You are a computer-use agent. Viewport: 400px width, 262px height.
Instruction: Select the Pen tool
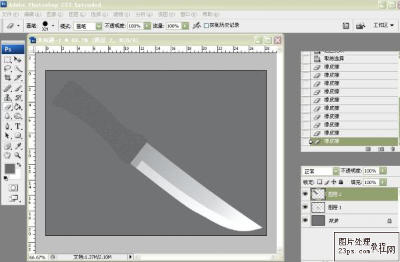7,126
